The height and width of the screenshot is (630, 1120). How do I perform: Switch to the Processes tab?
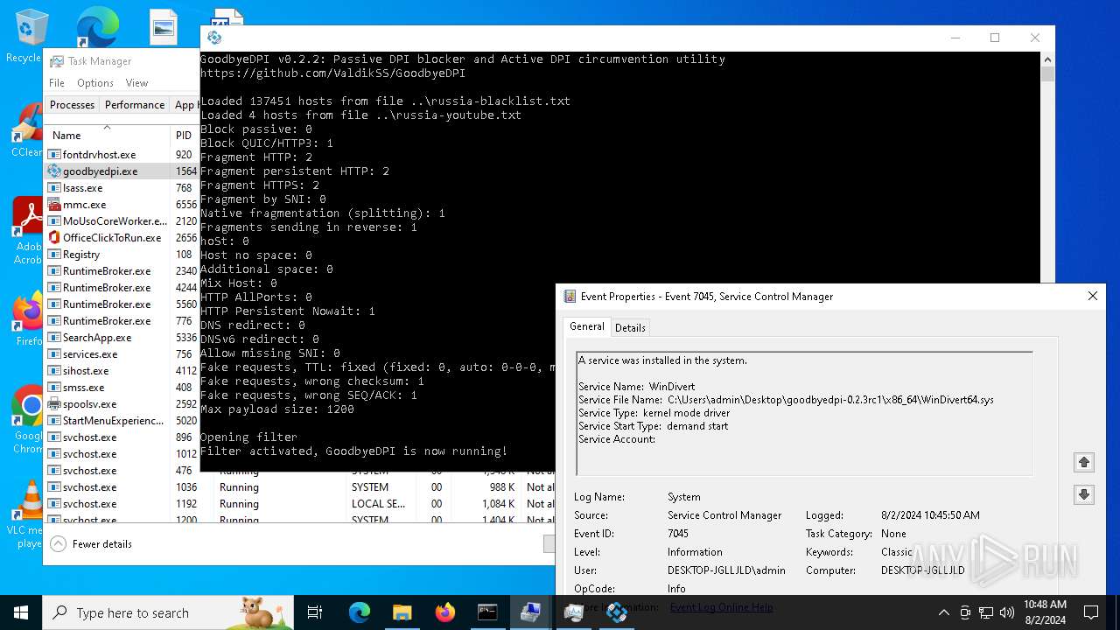pyautogui.click(x=72, y=105)
